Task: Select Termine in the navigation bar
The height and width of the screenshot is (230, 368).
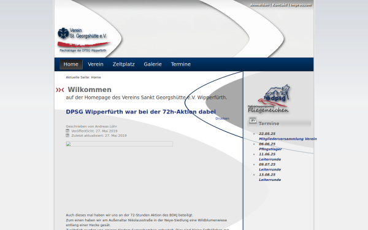Action: (x=181, y=64)
